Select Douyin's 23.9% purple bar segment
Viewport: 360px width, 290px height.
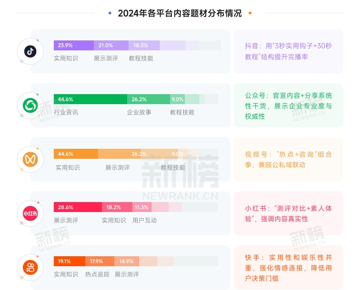pyautogui.click(x=74, y=45)
